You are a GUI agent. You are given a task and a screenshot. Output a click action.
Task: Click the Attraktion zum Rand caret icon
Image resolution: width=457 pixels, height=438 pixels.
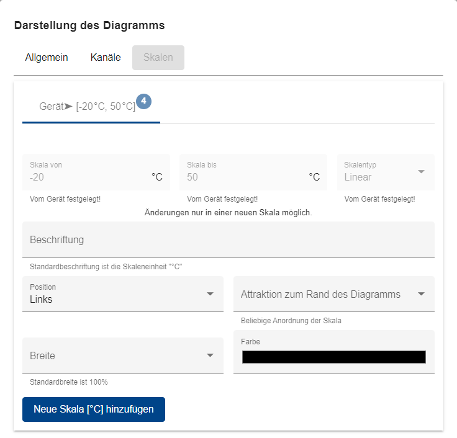(x=421, y=294)
